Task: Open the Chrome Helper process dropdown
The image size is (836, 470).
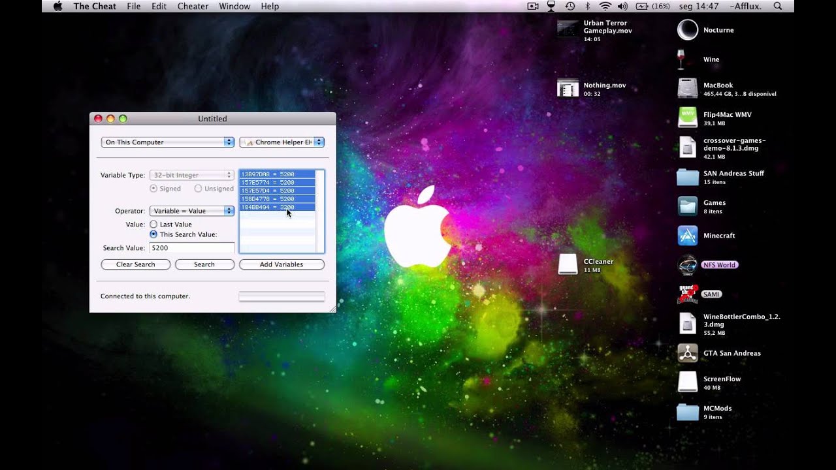Action: pyautogui.click(x=282, y=142)
